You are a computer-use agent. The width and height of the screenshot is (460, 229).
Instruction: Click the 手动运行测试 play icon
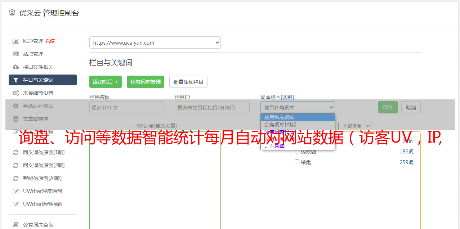point(16,106)
